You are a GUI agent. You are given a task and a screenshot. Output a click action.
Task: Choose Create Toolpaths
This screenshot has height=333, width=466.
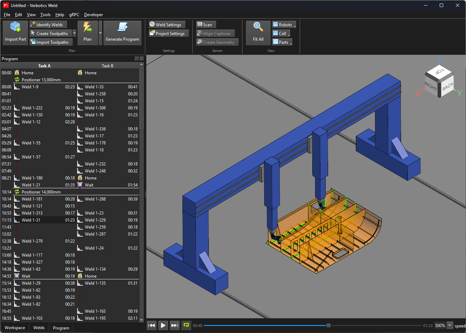click(51, 33)
